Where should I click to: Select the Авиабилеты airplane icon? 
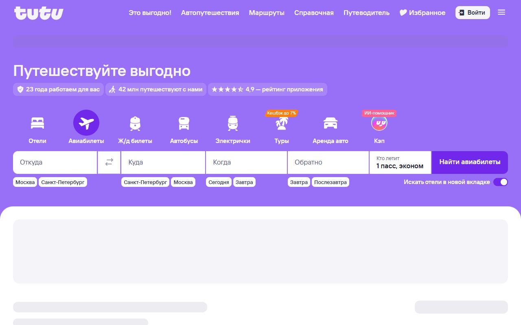(86, 123)
